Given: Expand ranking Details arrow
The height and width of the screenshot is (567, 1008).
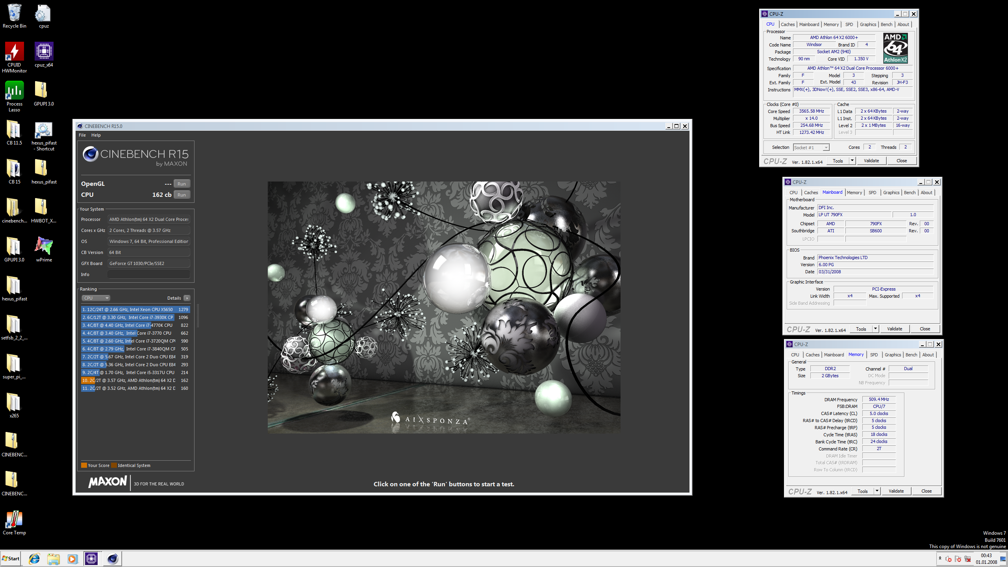Looking at the screenshot, I should click(x=187, y=298).
